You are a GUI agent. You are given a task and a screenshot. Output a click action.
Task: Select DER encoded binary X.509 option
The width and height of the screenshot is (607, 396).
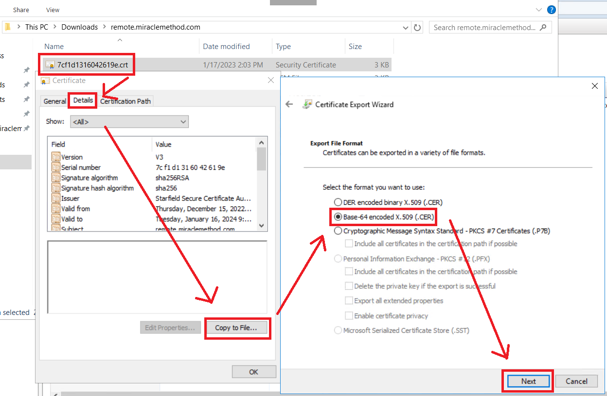pyautogui.click(x=338, y=202)
